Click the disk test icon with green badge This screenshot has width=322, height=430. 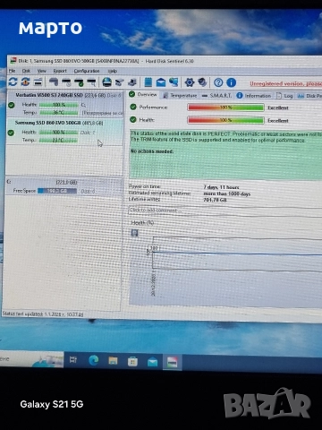pyautogui.click(x=79, y=82)
